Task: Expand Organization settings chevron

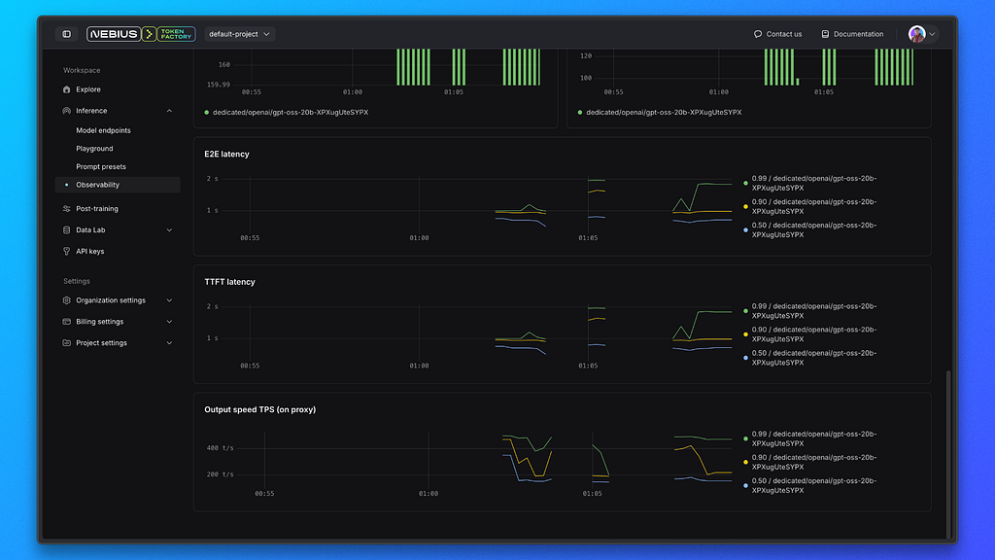Action: point(169,300)
